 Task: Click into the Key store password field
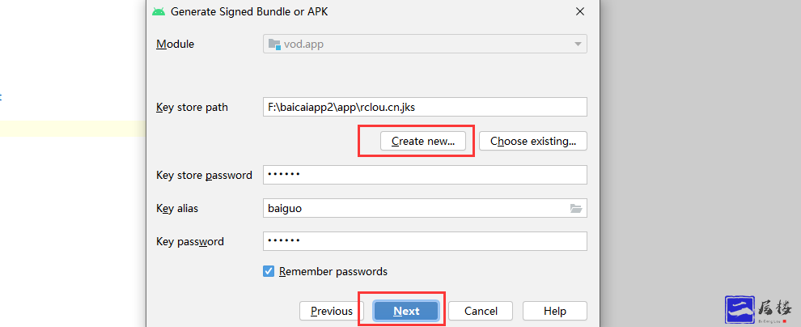[x=425, y=175]
